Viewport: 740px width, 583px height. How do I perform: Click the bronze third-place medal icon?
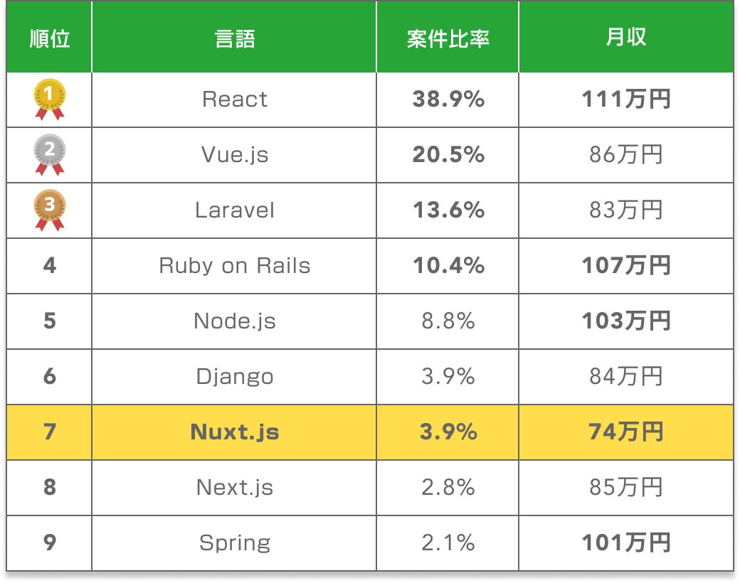[x=50, y=210]
